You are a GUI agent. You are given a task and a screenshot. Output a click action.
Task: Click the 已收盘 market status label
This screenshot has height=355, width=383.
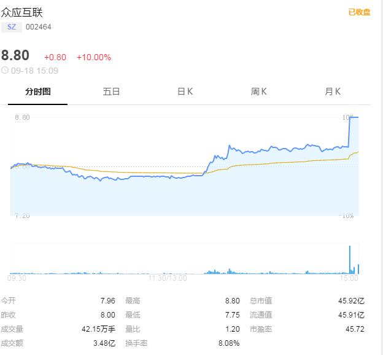[359, 12]
